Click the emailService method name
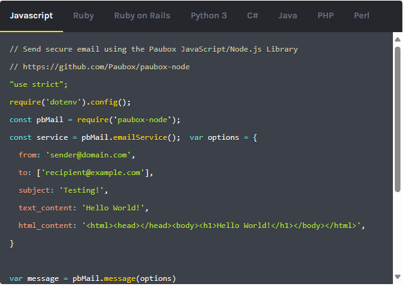Image resolution: width=403 pixels, height=286 pixels. [x=141, y=137]
